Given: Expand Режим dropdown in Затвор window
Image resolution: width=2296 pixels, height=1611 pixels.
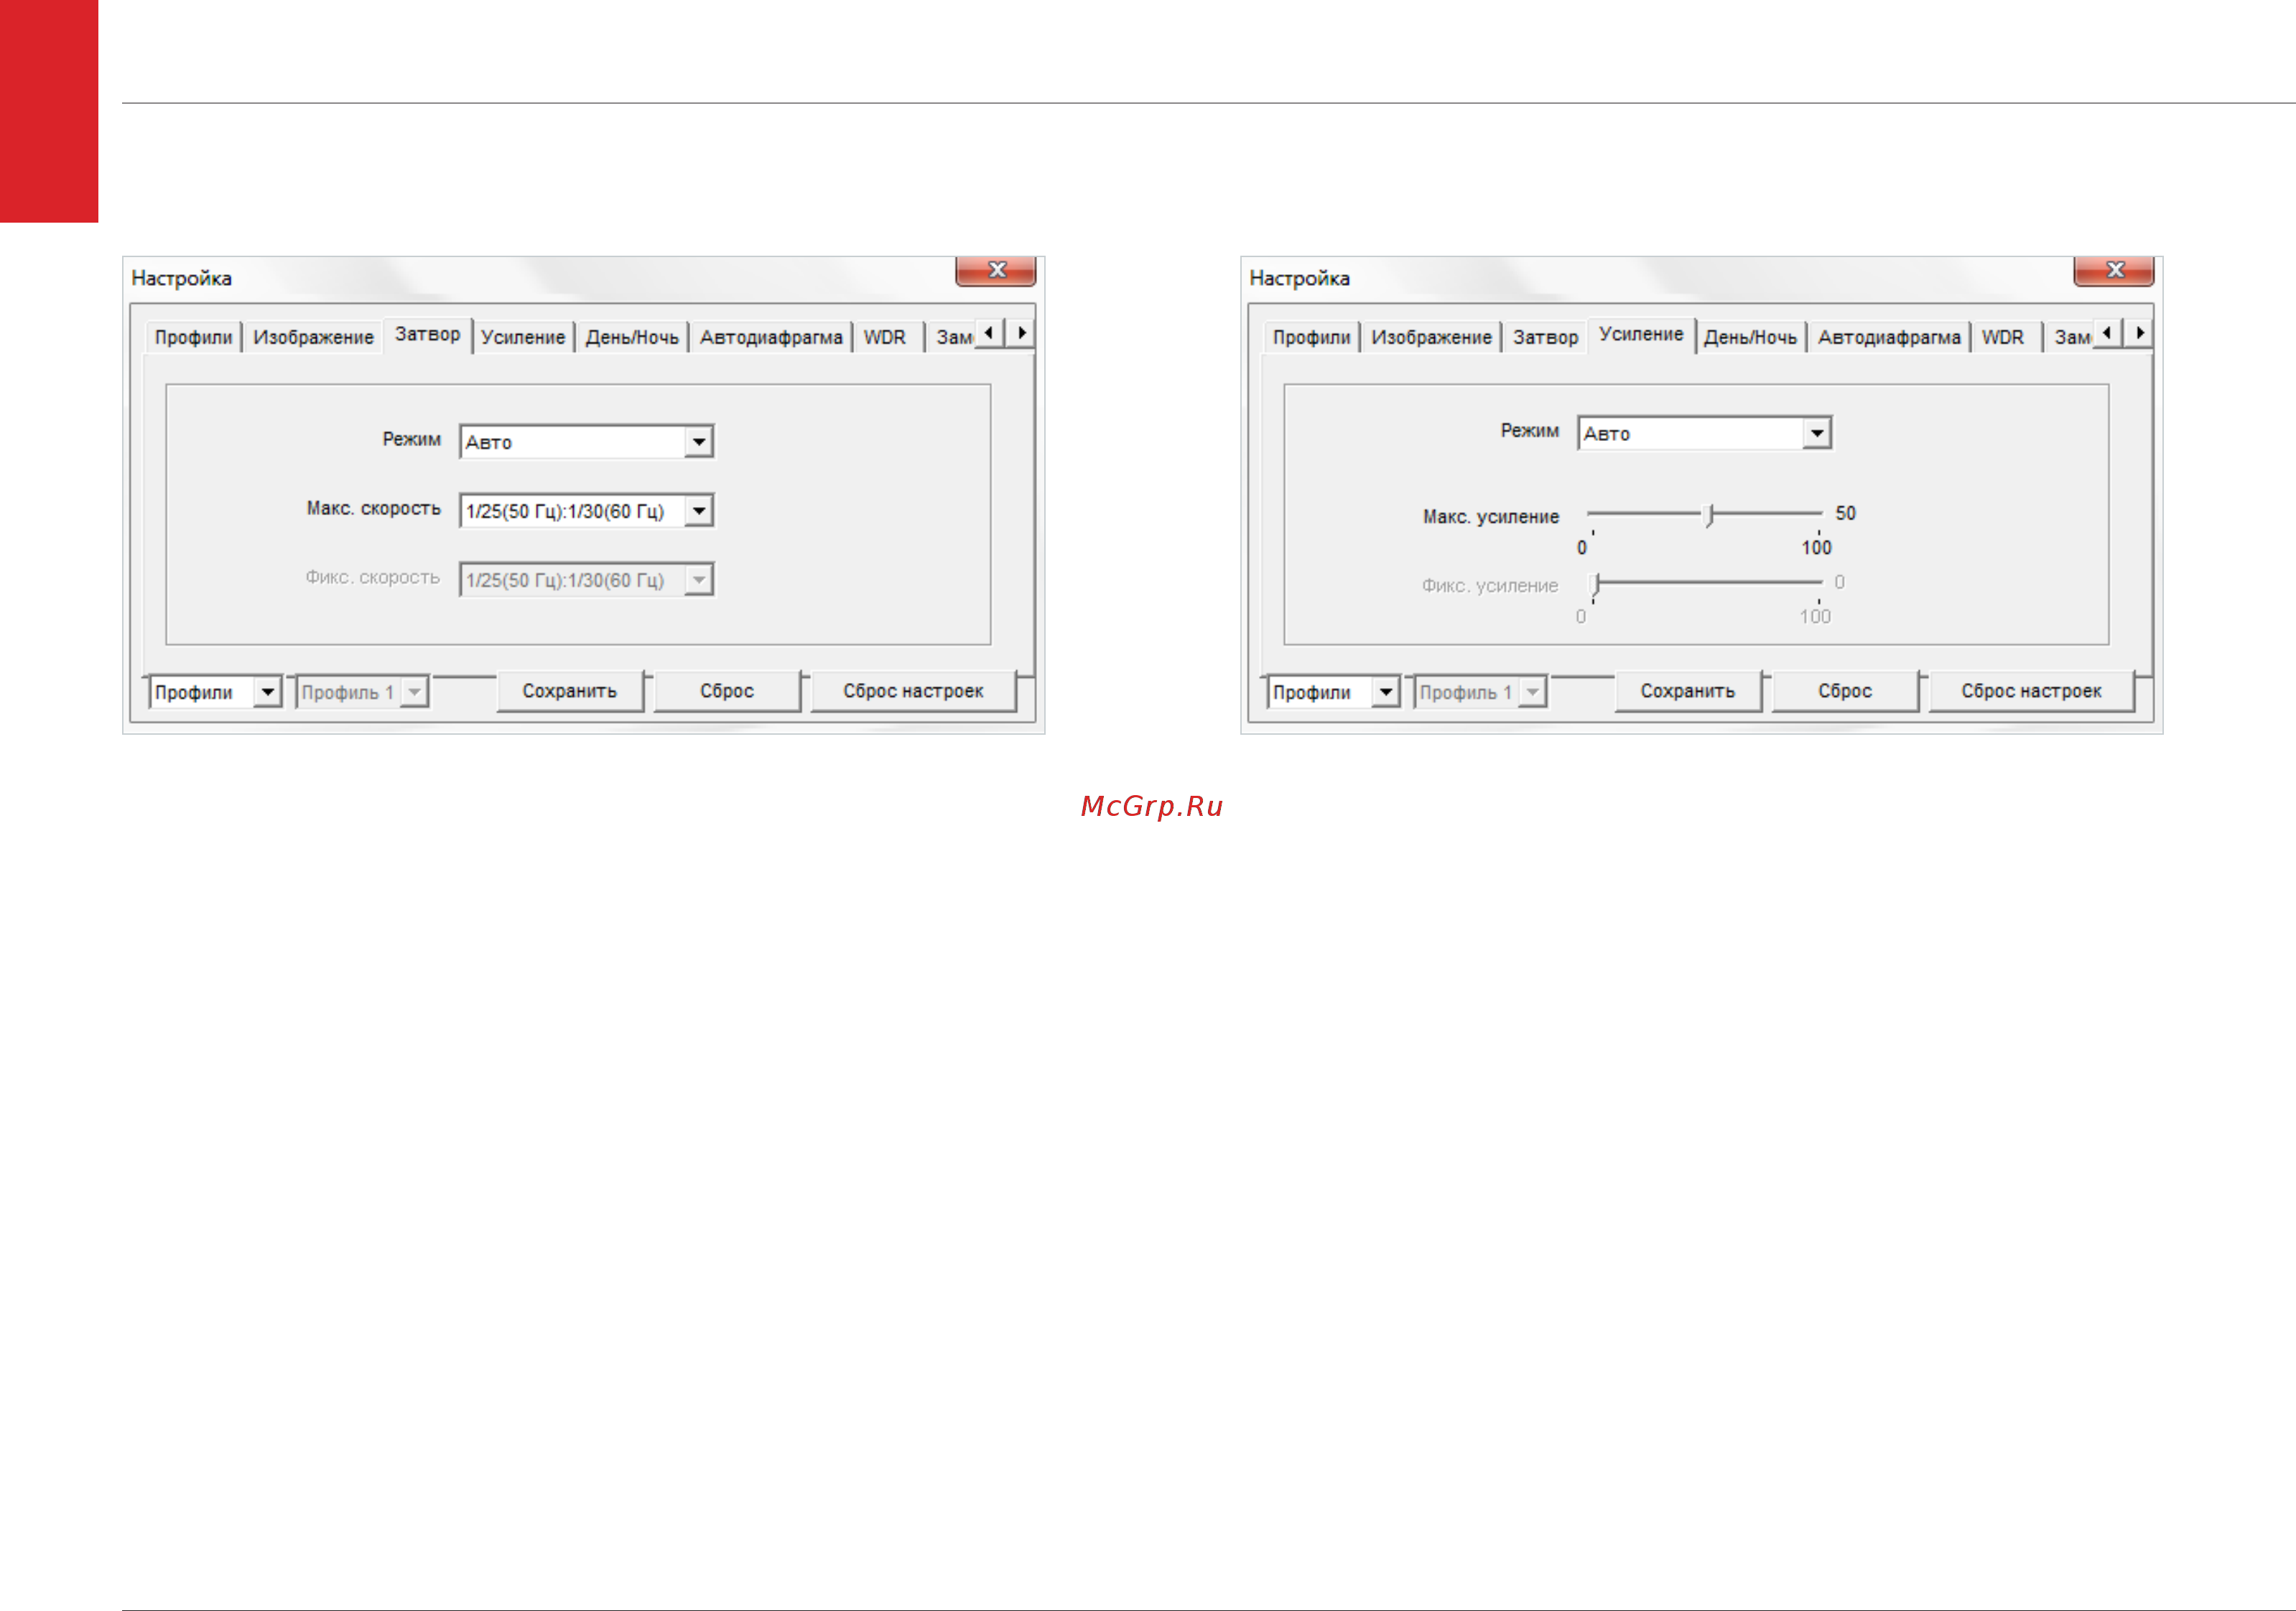Looking at the screenshot, I should click(699, 442).
